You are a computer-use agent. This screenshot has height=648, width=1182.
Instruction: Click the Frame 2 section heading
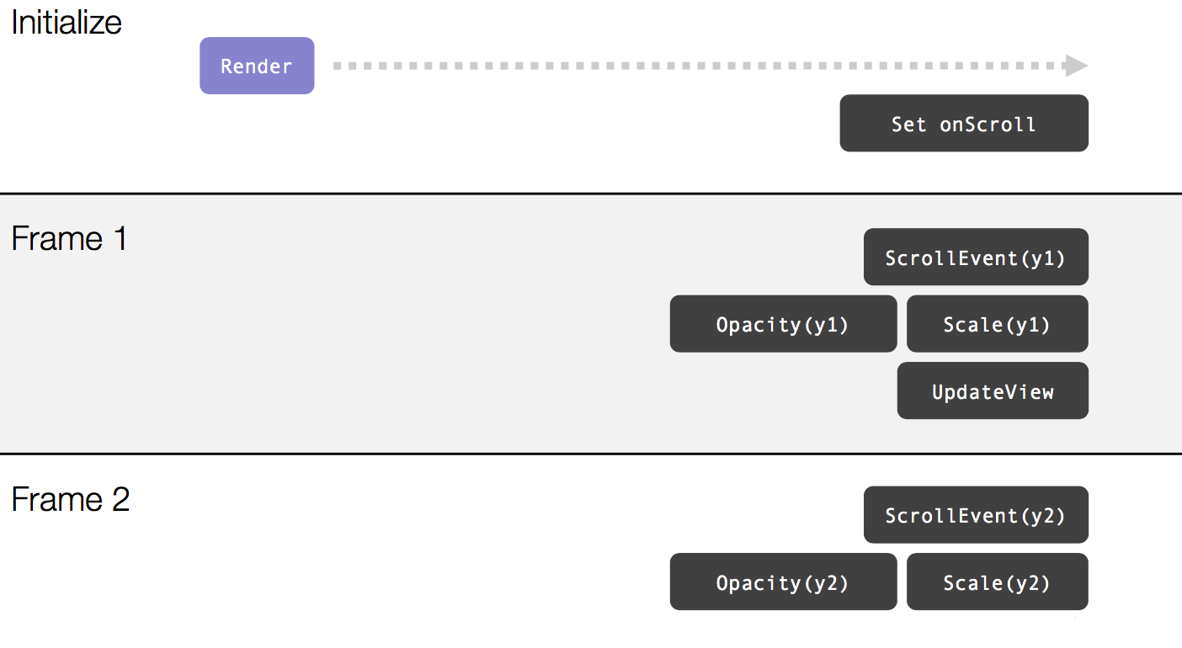71,500
